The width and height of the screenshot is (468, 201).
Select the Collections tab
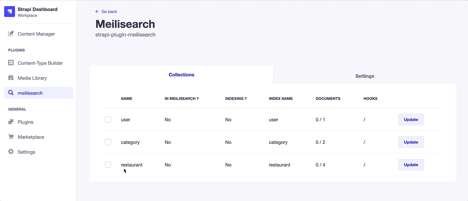[181, 75]
